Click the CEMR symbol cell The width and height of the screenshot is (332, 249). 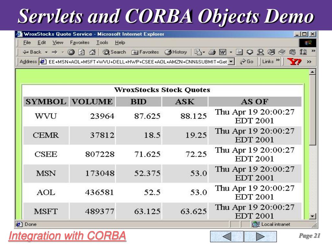pyautogui.click(x=46, y=135)
